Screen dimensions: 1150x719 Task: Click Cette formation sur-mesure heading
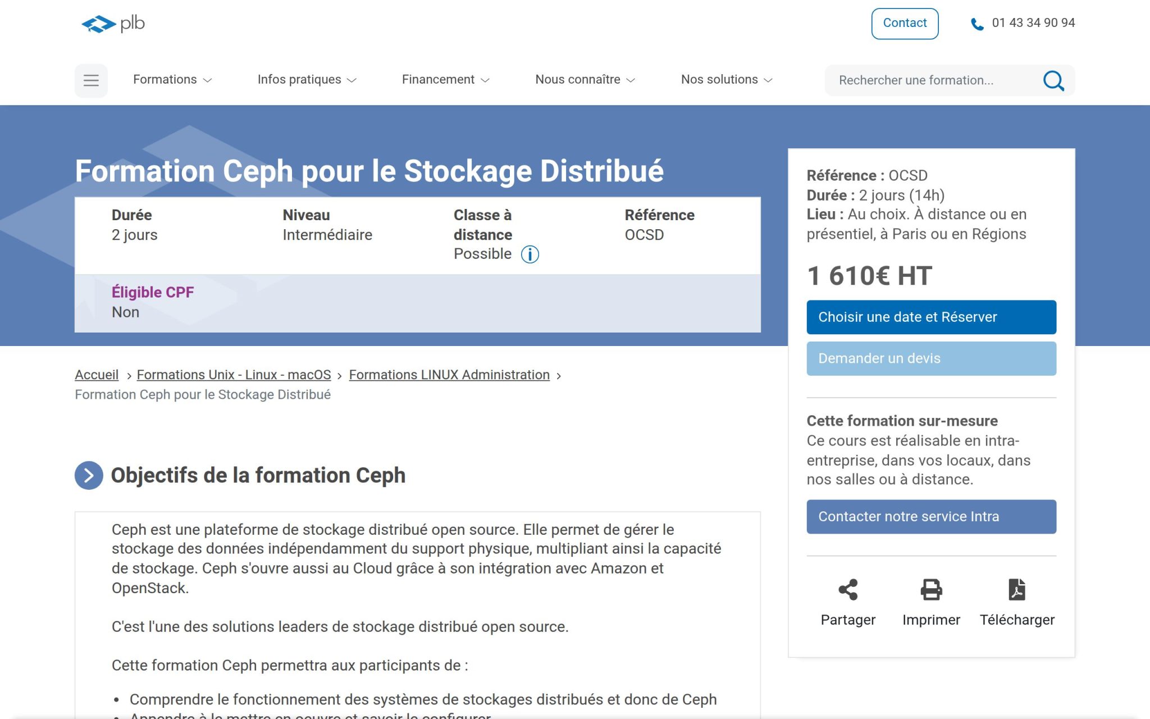click(x=902, y=421)
